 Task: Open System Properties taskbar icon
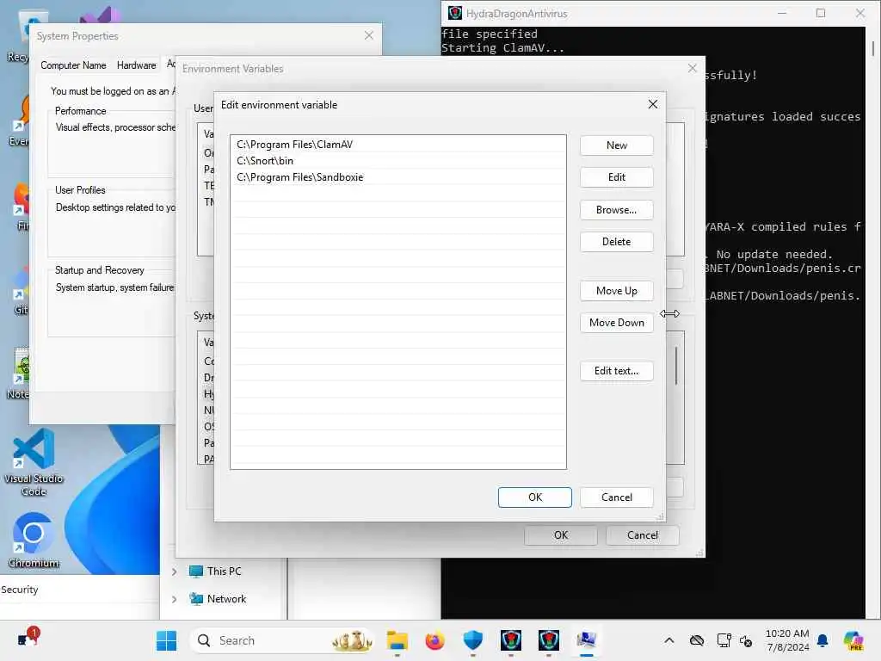[587, 640]
